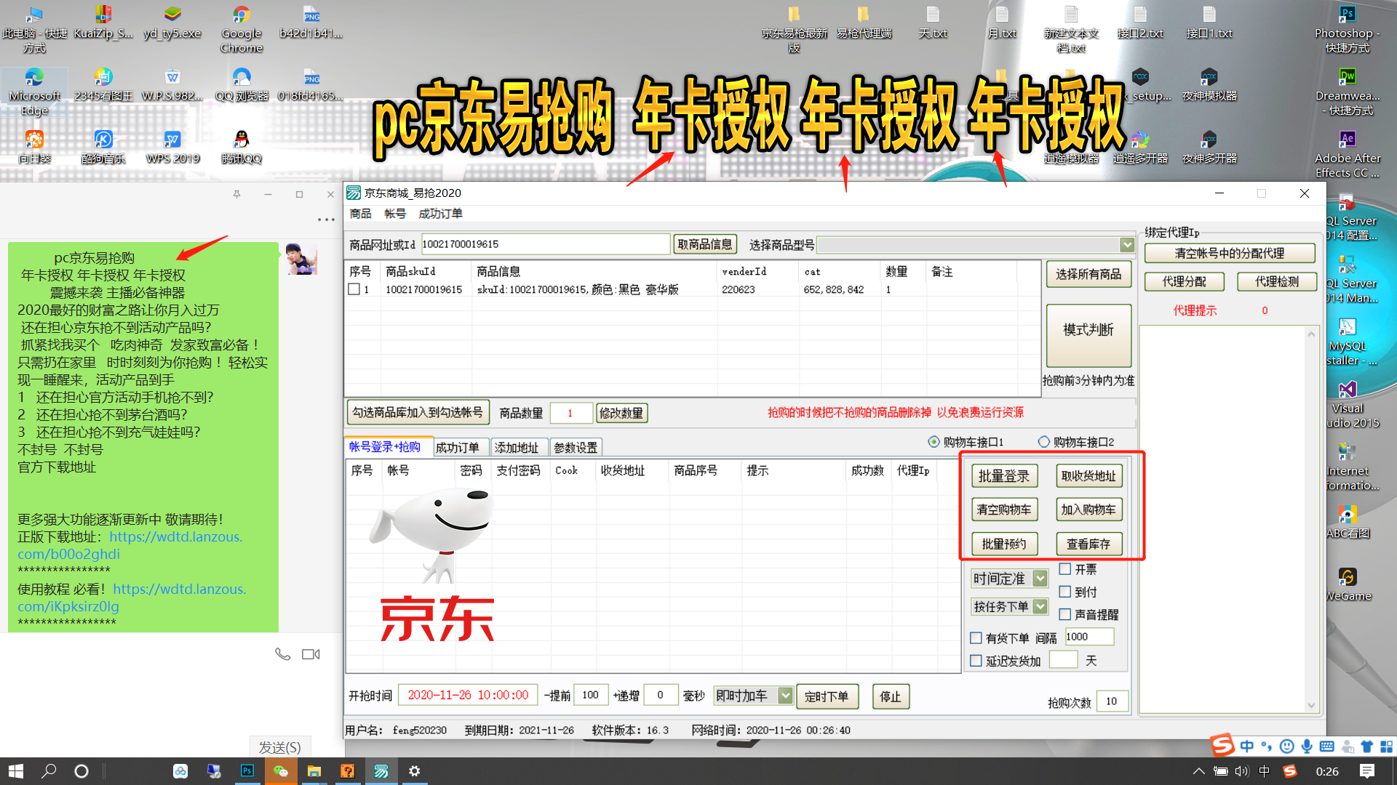The height and width of the screenshot is (785, 1397).
Task: Expand 时间定准 dropdown
Action: 1040,579
